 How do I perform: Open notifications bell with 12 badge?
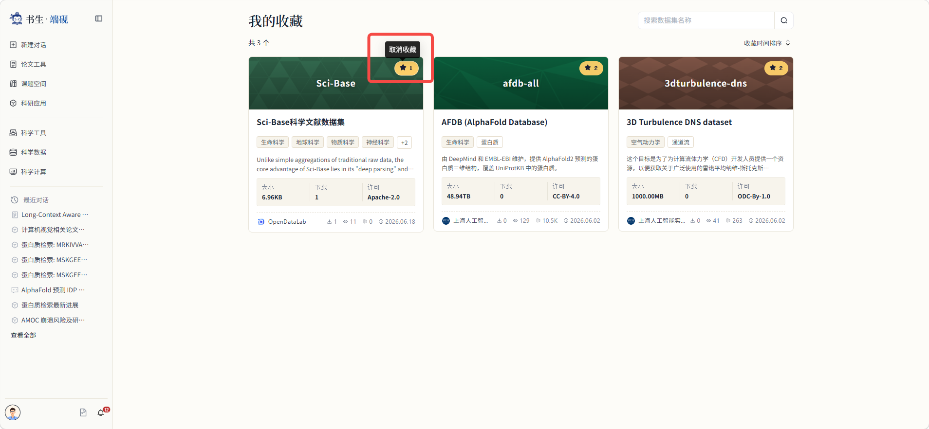[x=101, y=412]
